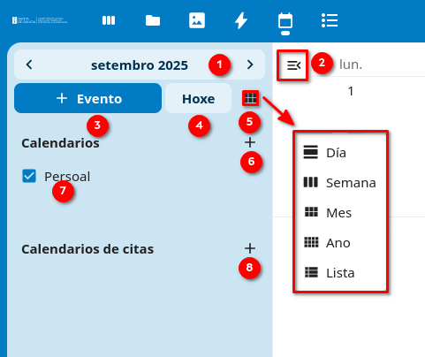425x357 pixels.
Task: Add a new appointment calendar plus
Action: (x=250, y=248)
